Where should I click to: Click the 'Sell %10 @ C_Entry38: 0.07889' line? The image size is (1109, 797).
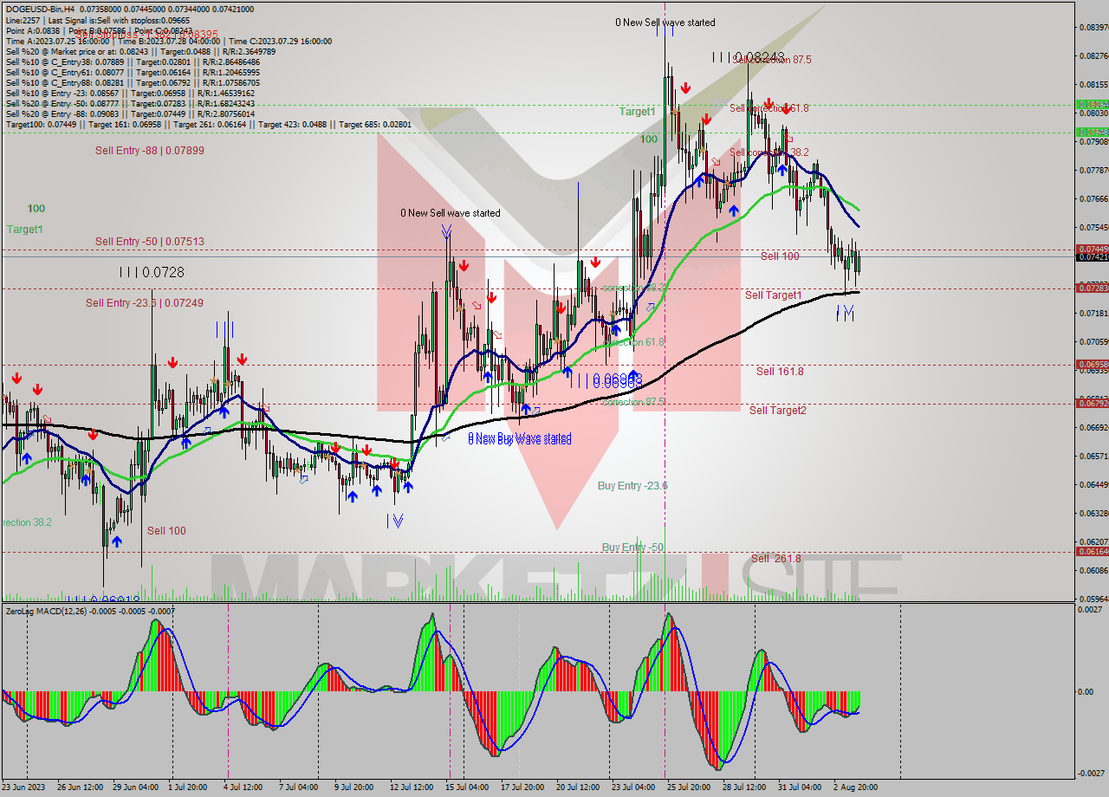click(132, 62)
